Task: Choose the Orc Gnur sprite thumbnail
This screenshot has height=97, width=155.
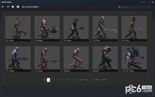Action: coord(105,28)
